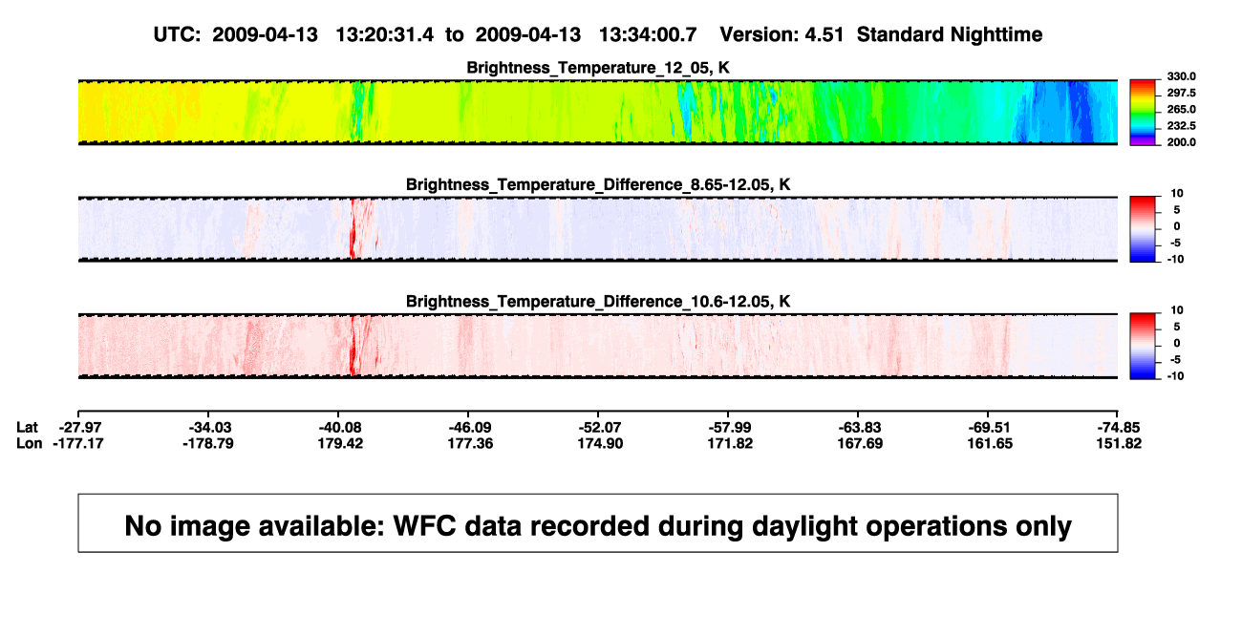Click the longitude value '-177.17'
1242x637 pixels.
78,443
